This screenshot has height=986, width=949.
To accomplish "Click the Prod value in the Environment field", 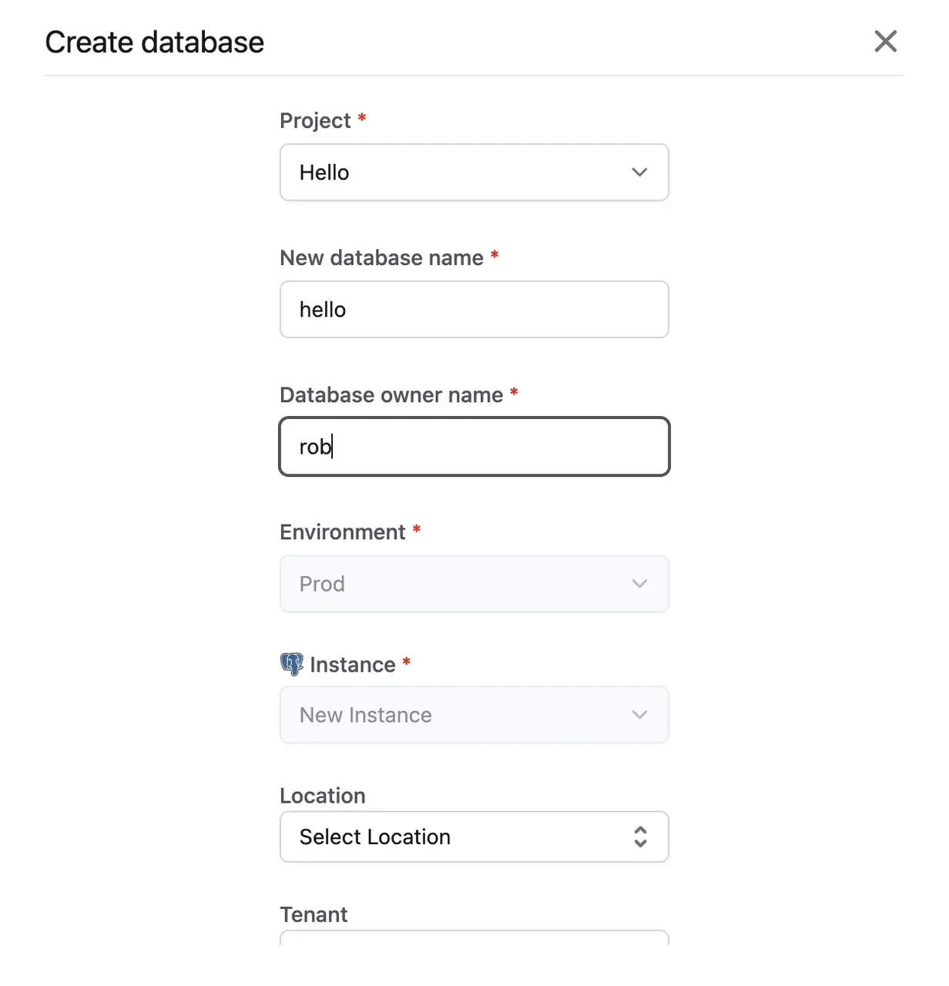I will click(322, 584).
